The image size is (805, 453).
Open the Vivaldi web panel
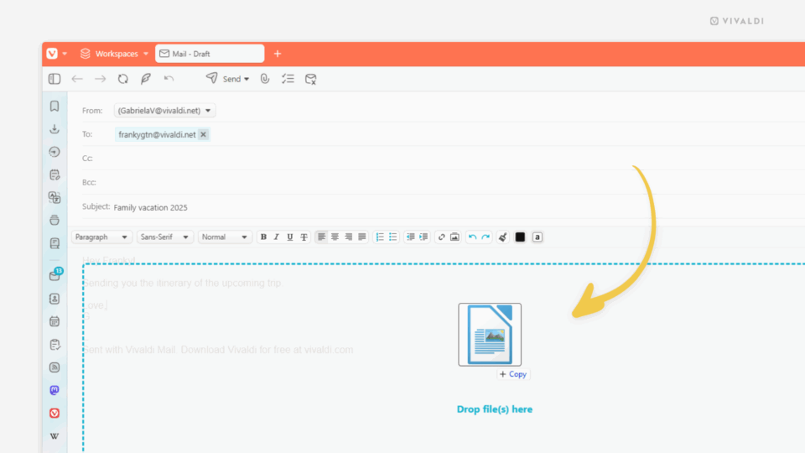(x=55, y=413)
